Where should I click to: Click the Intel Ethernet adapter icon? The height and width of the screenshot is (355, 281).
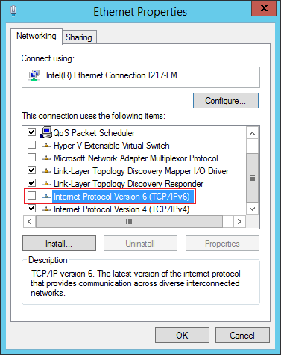click(34, 75)
